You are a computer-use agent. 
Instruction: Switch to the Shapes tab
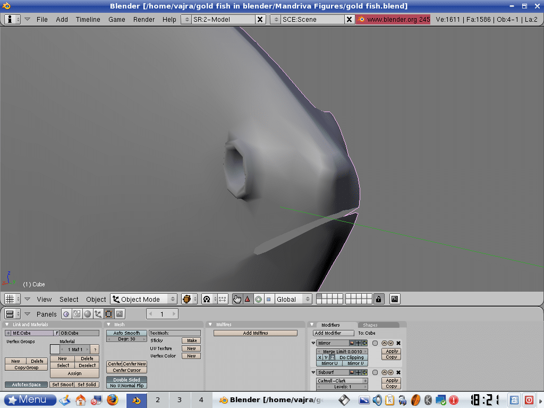click(370, 325)
